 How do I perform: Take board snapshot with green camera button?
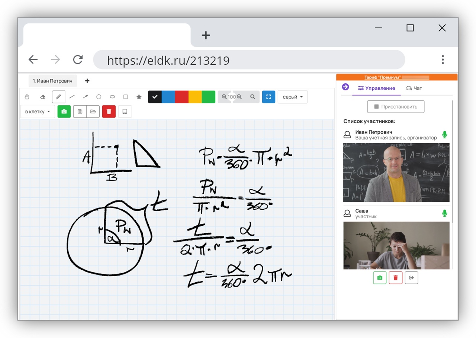[x=64, y=112]
